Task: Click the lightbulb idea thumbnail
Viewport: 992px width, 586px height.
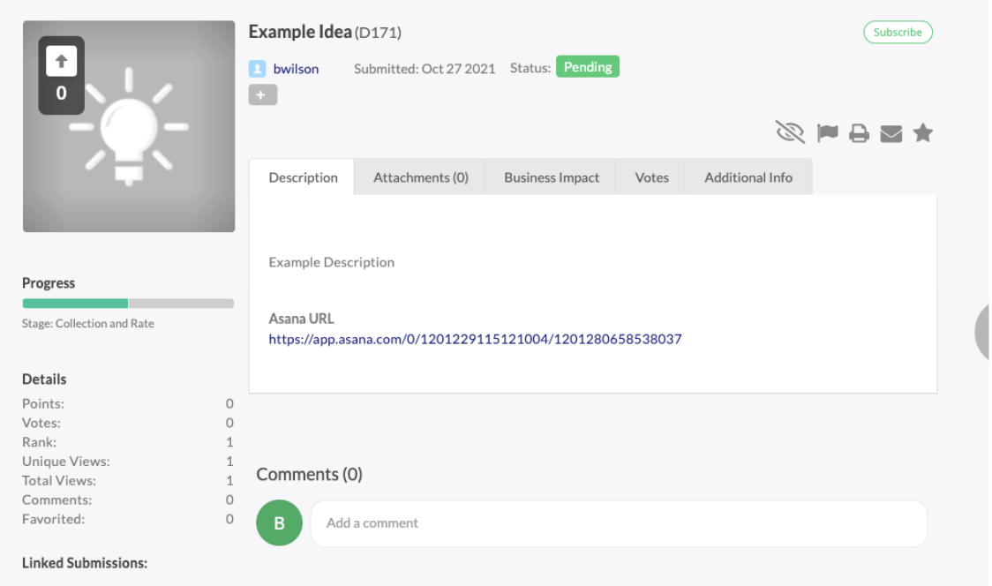Action: pyautogui.click(x=129, y=126)
